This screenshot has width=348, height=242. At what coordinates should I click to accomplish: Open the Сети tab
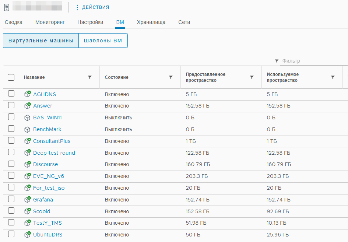click(x=184, y=22)
